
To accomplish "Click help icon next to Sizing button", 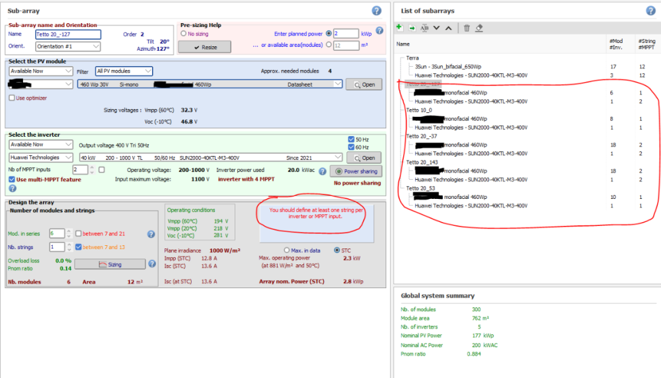I will [x=151, y=264].
